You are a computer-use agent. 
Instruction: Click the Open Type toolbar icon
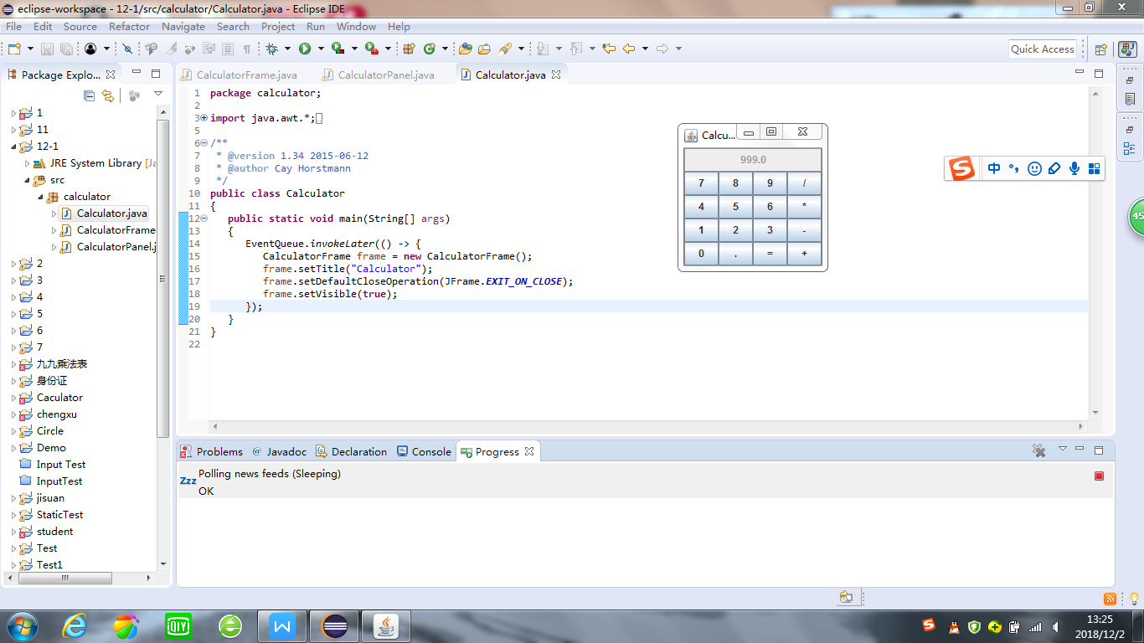(x=466, y=49)
